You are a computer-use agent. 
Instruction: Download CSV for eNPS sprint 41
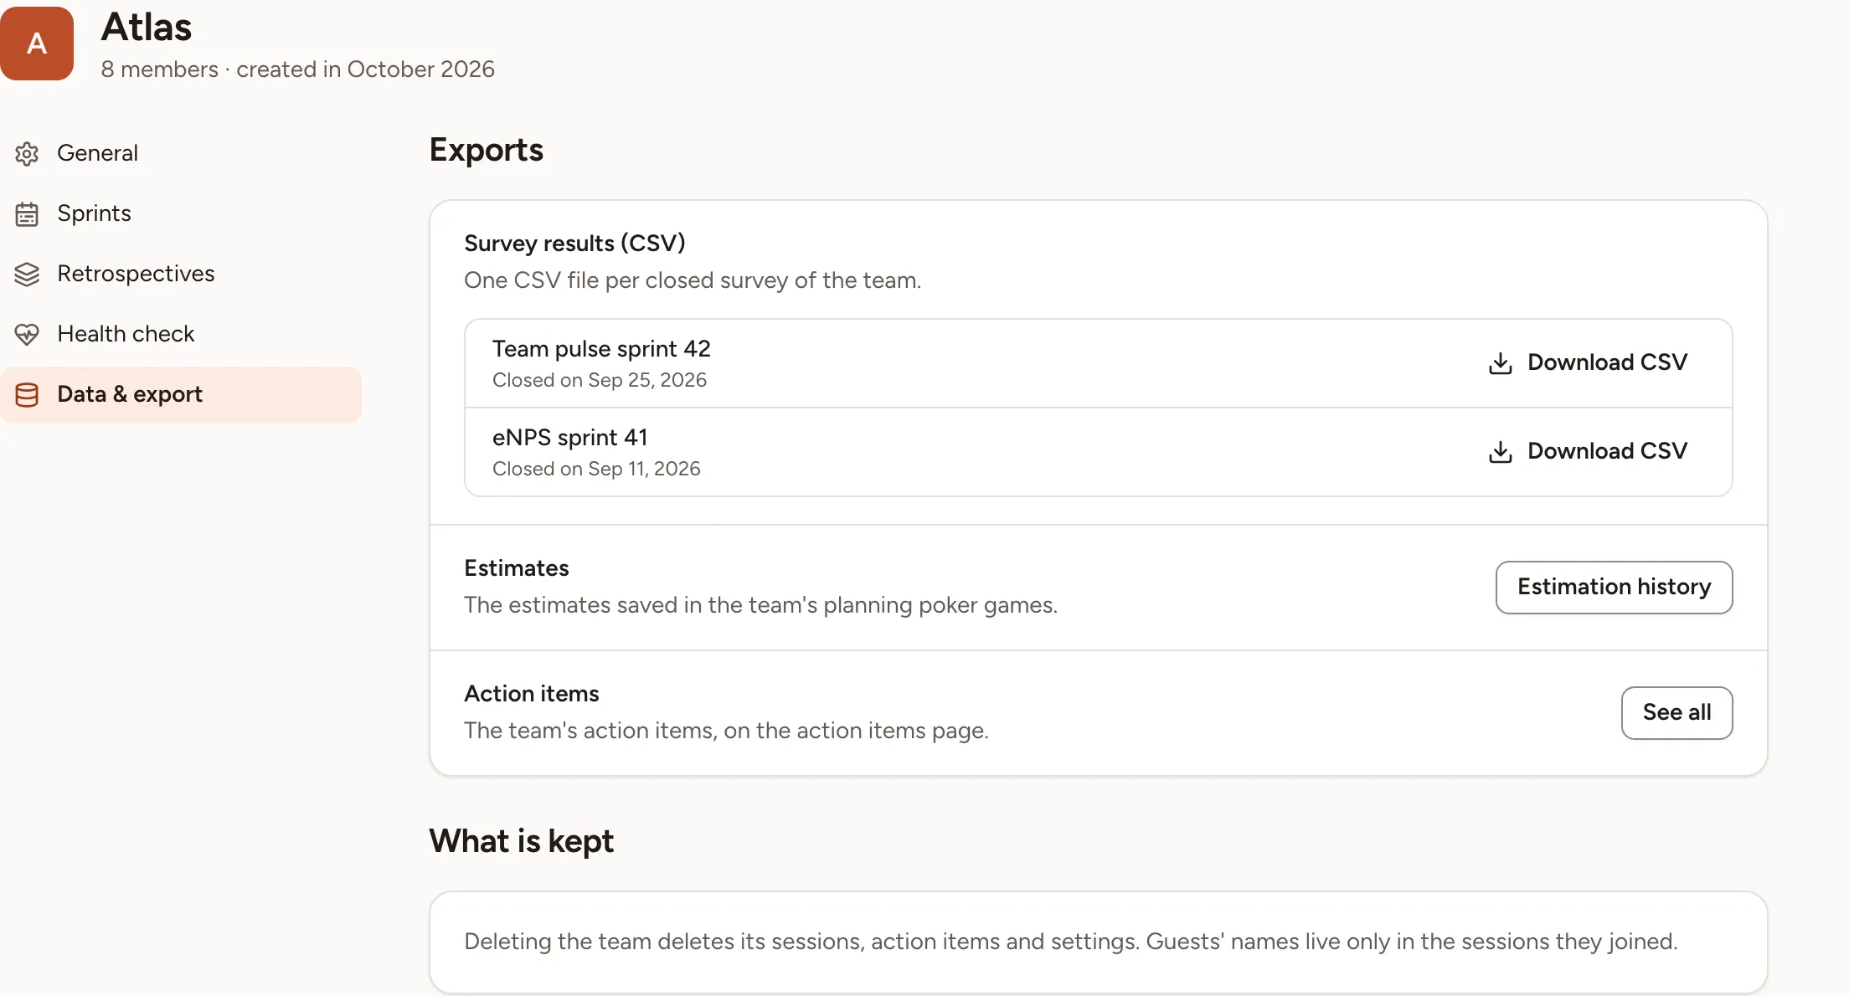[1588, 451]
